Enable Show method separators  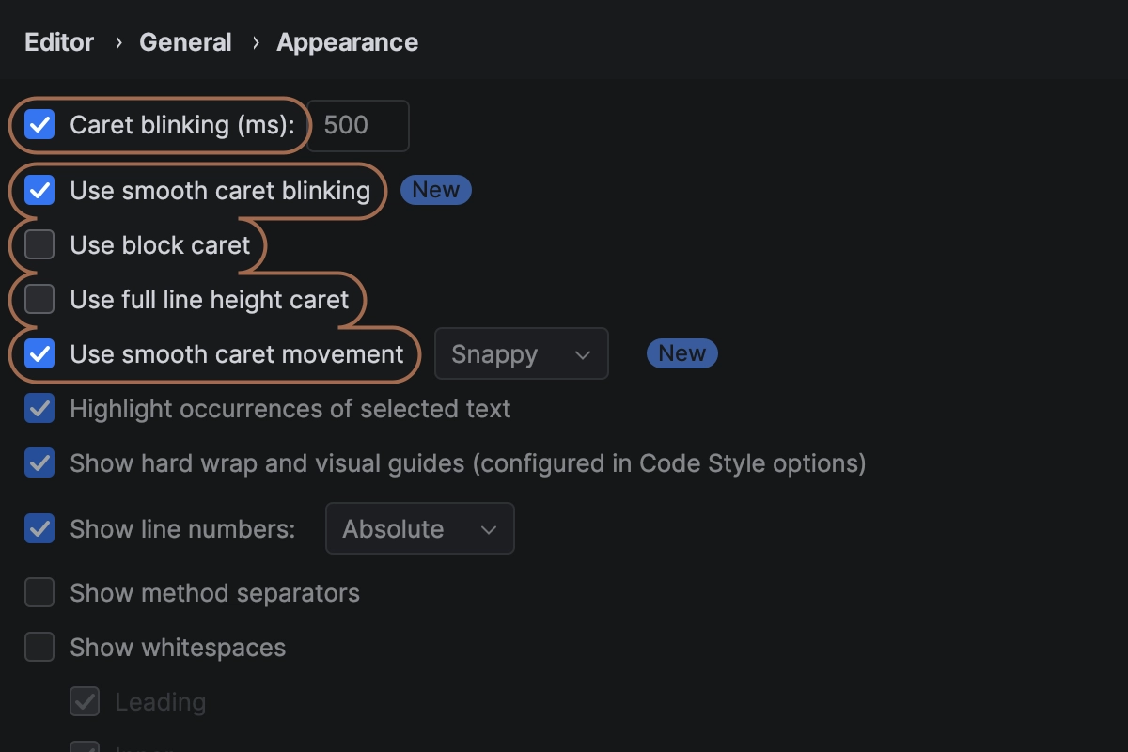point(39,593)
